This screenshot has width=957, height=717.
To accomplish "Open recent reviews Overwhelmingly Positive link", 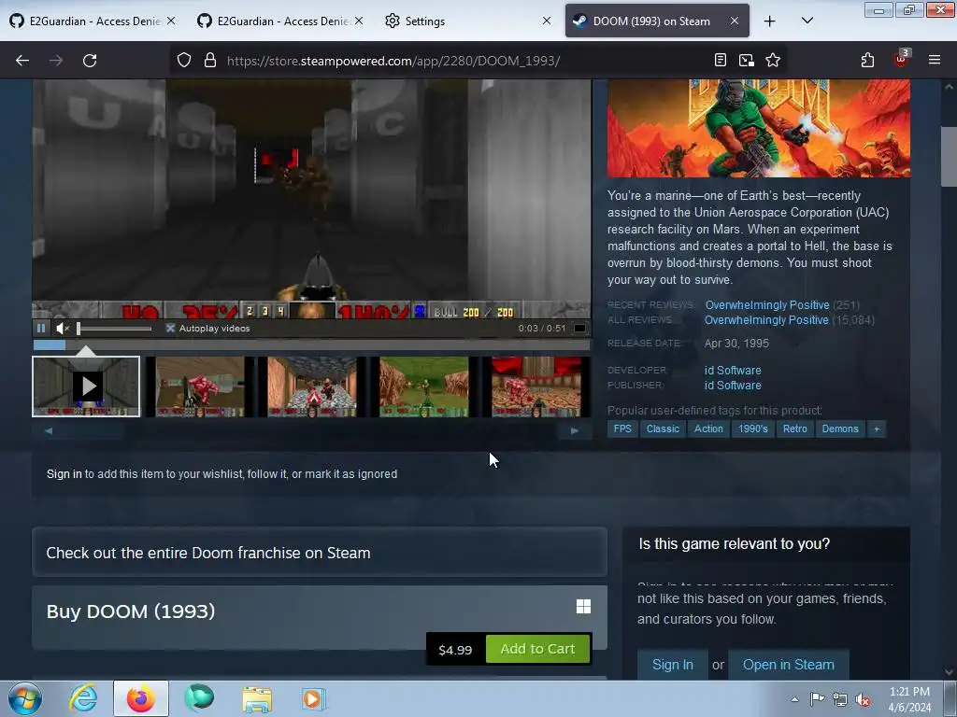I will point(767,305).
